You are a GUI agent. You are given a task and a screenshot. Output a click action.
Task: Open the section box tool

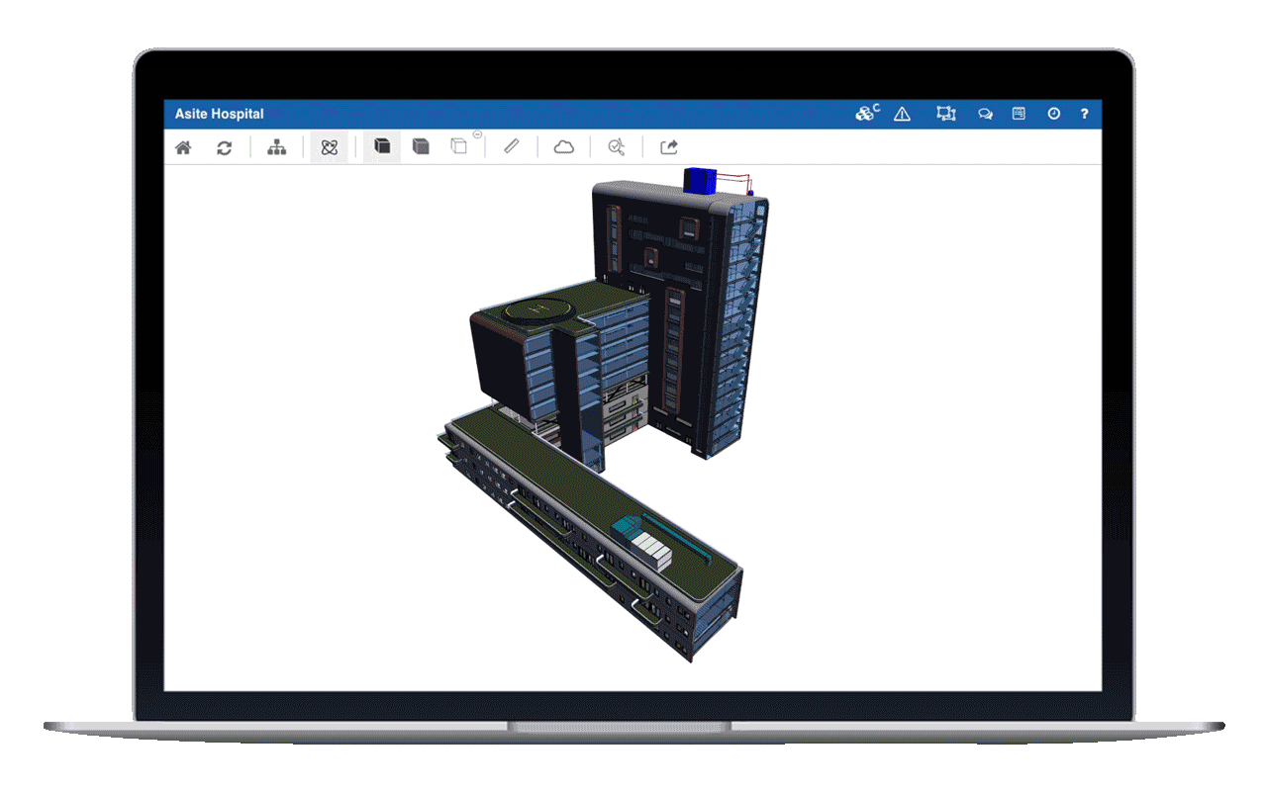pyautogui.click(x=945, y=113)
